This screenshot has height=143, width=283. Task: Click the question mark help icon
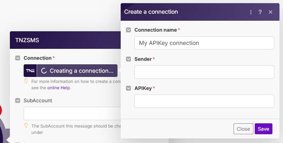[x=260, y=12]
